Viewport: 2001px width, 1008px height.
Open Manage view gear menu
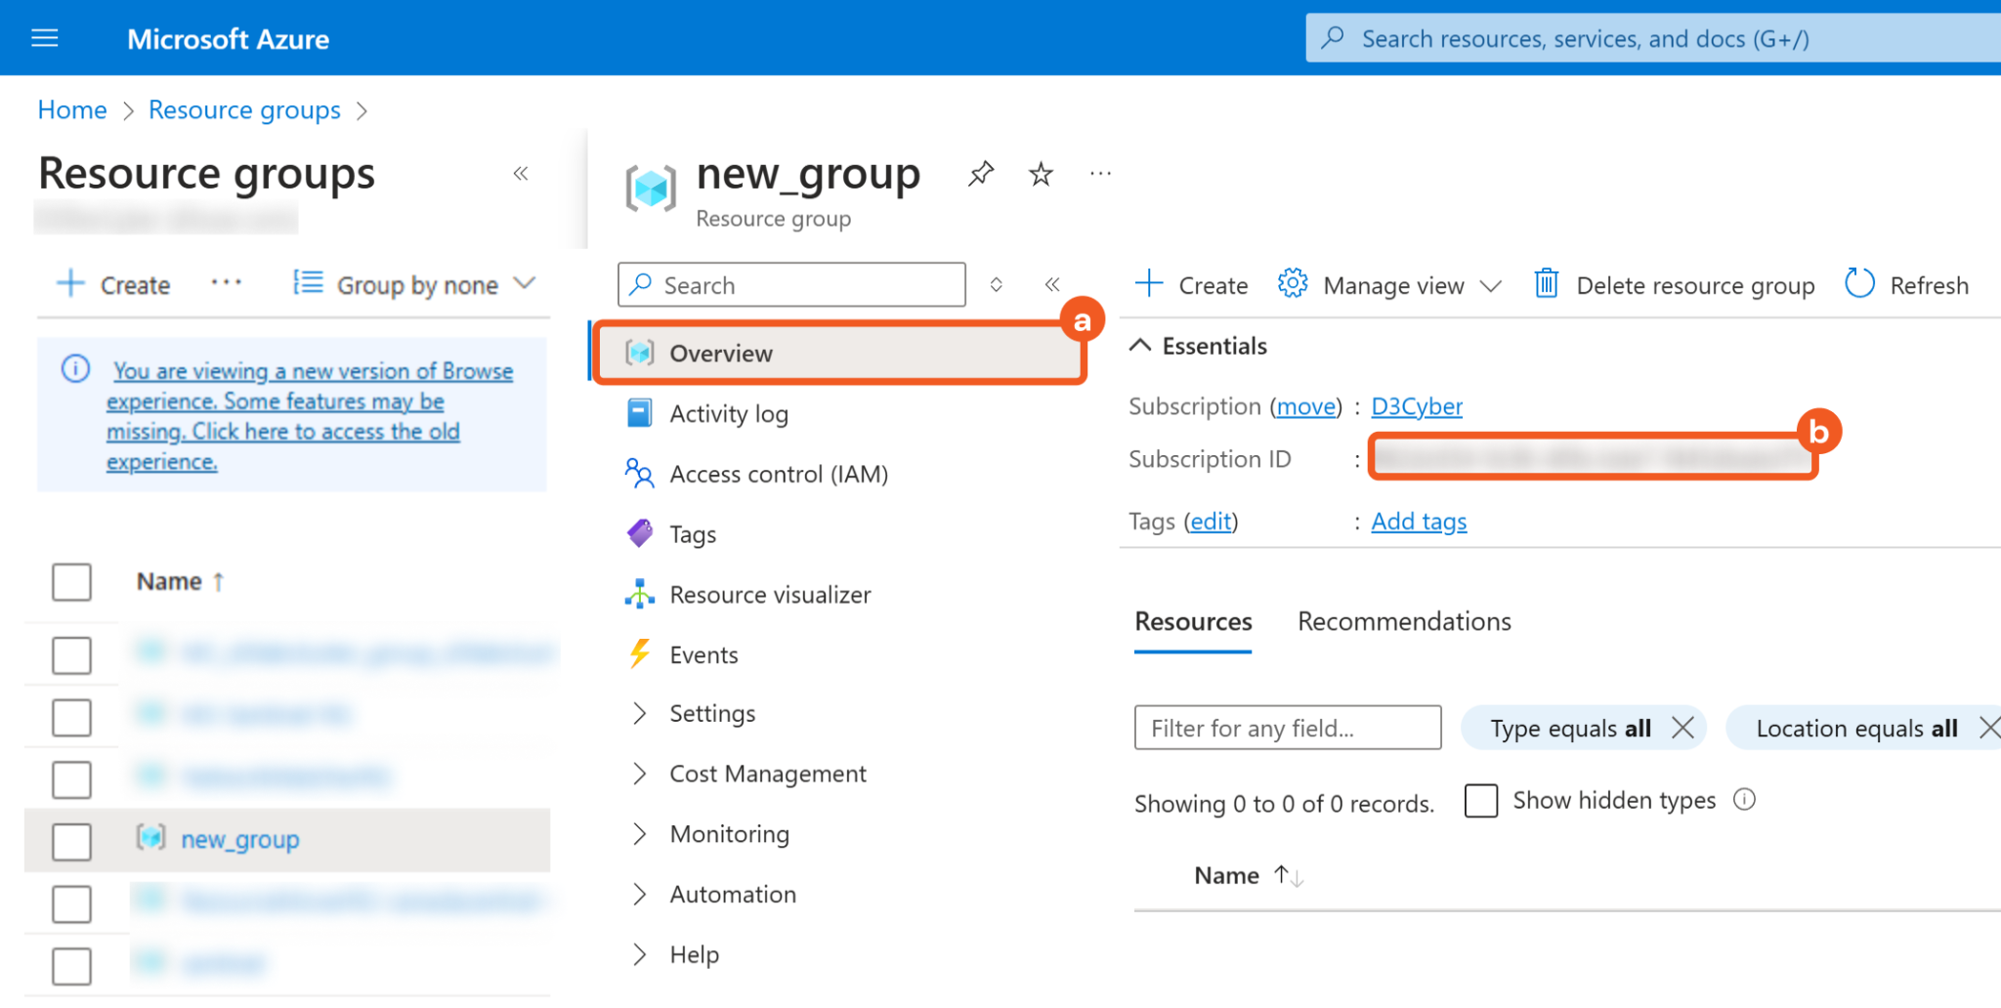tap(1292, 284)
